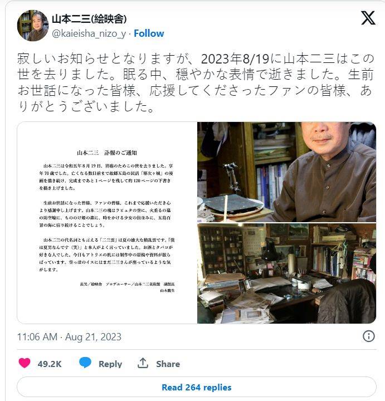This screenshot has height=401, width=385.
Task: Follow @kaieisha_nizo_y
Action: click(149, 33)
